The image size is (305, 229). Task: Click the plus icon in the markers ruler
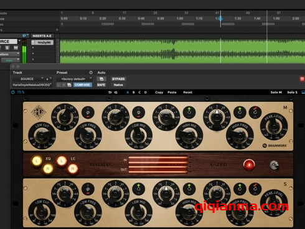click(57, 30)
